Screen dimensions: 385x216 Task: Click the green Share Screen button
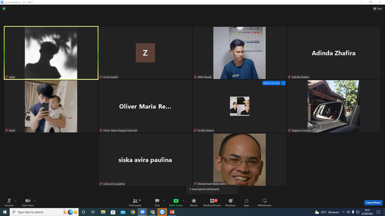tap(176, 202)
